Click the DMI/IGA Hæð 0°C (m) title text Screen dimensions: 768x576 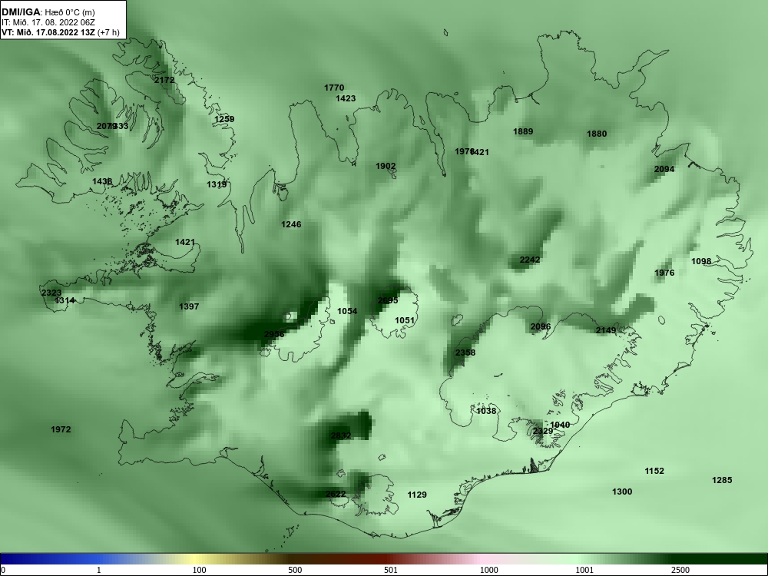(48, 12)
